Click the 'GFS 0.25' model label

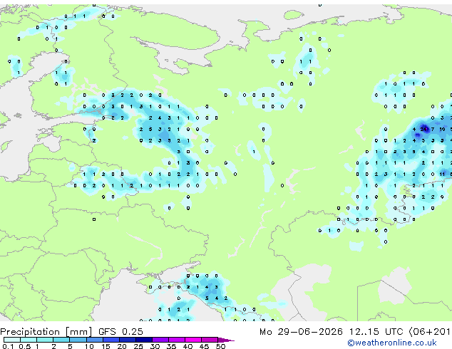(120, 332)
